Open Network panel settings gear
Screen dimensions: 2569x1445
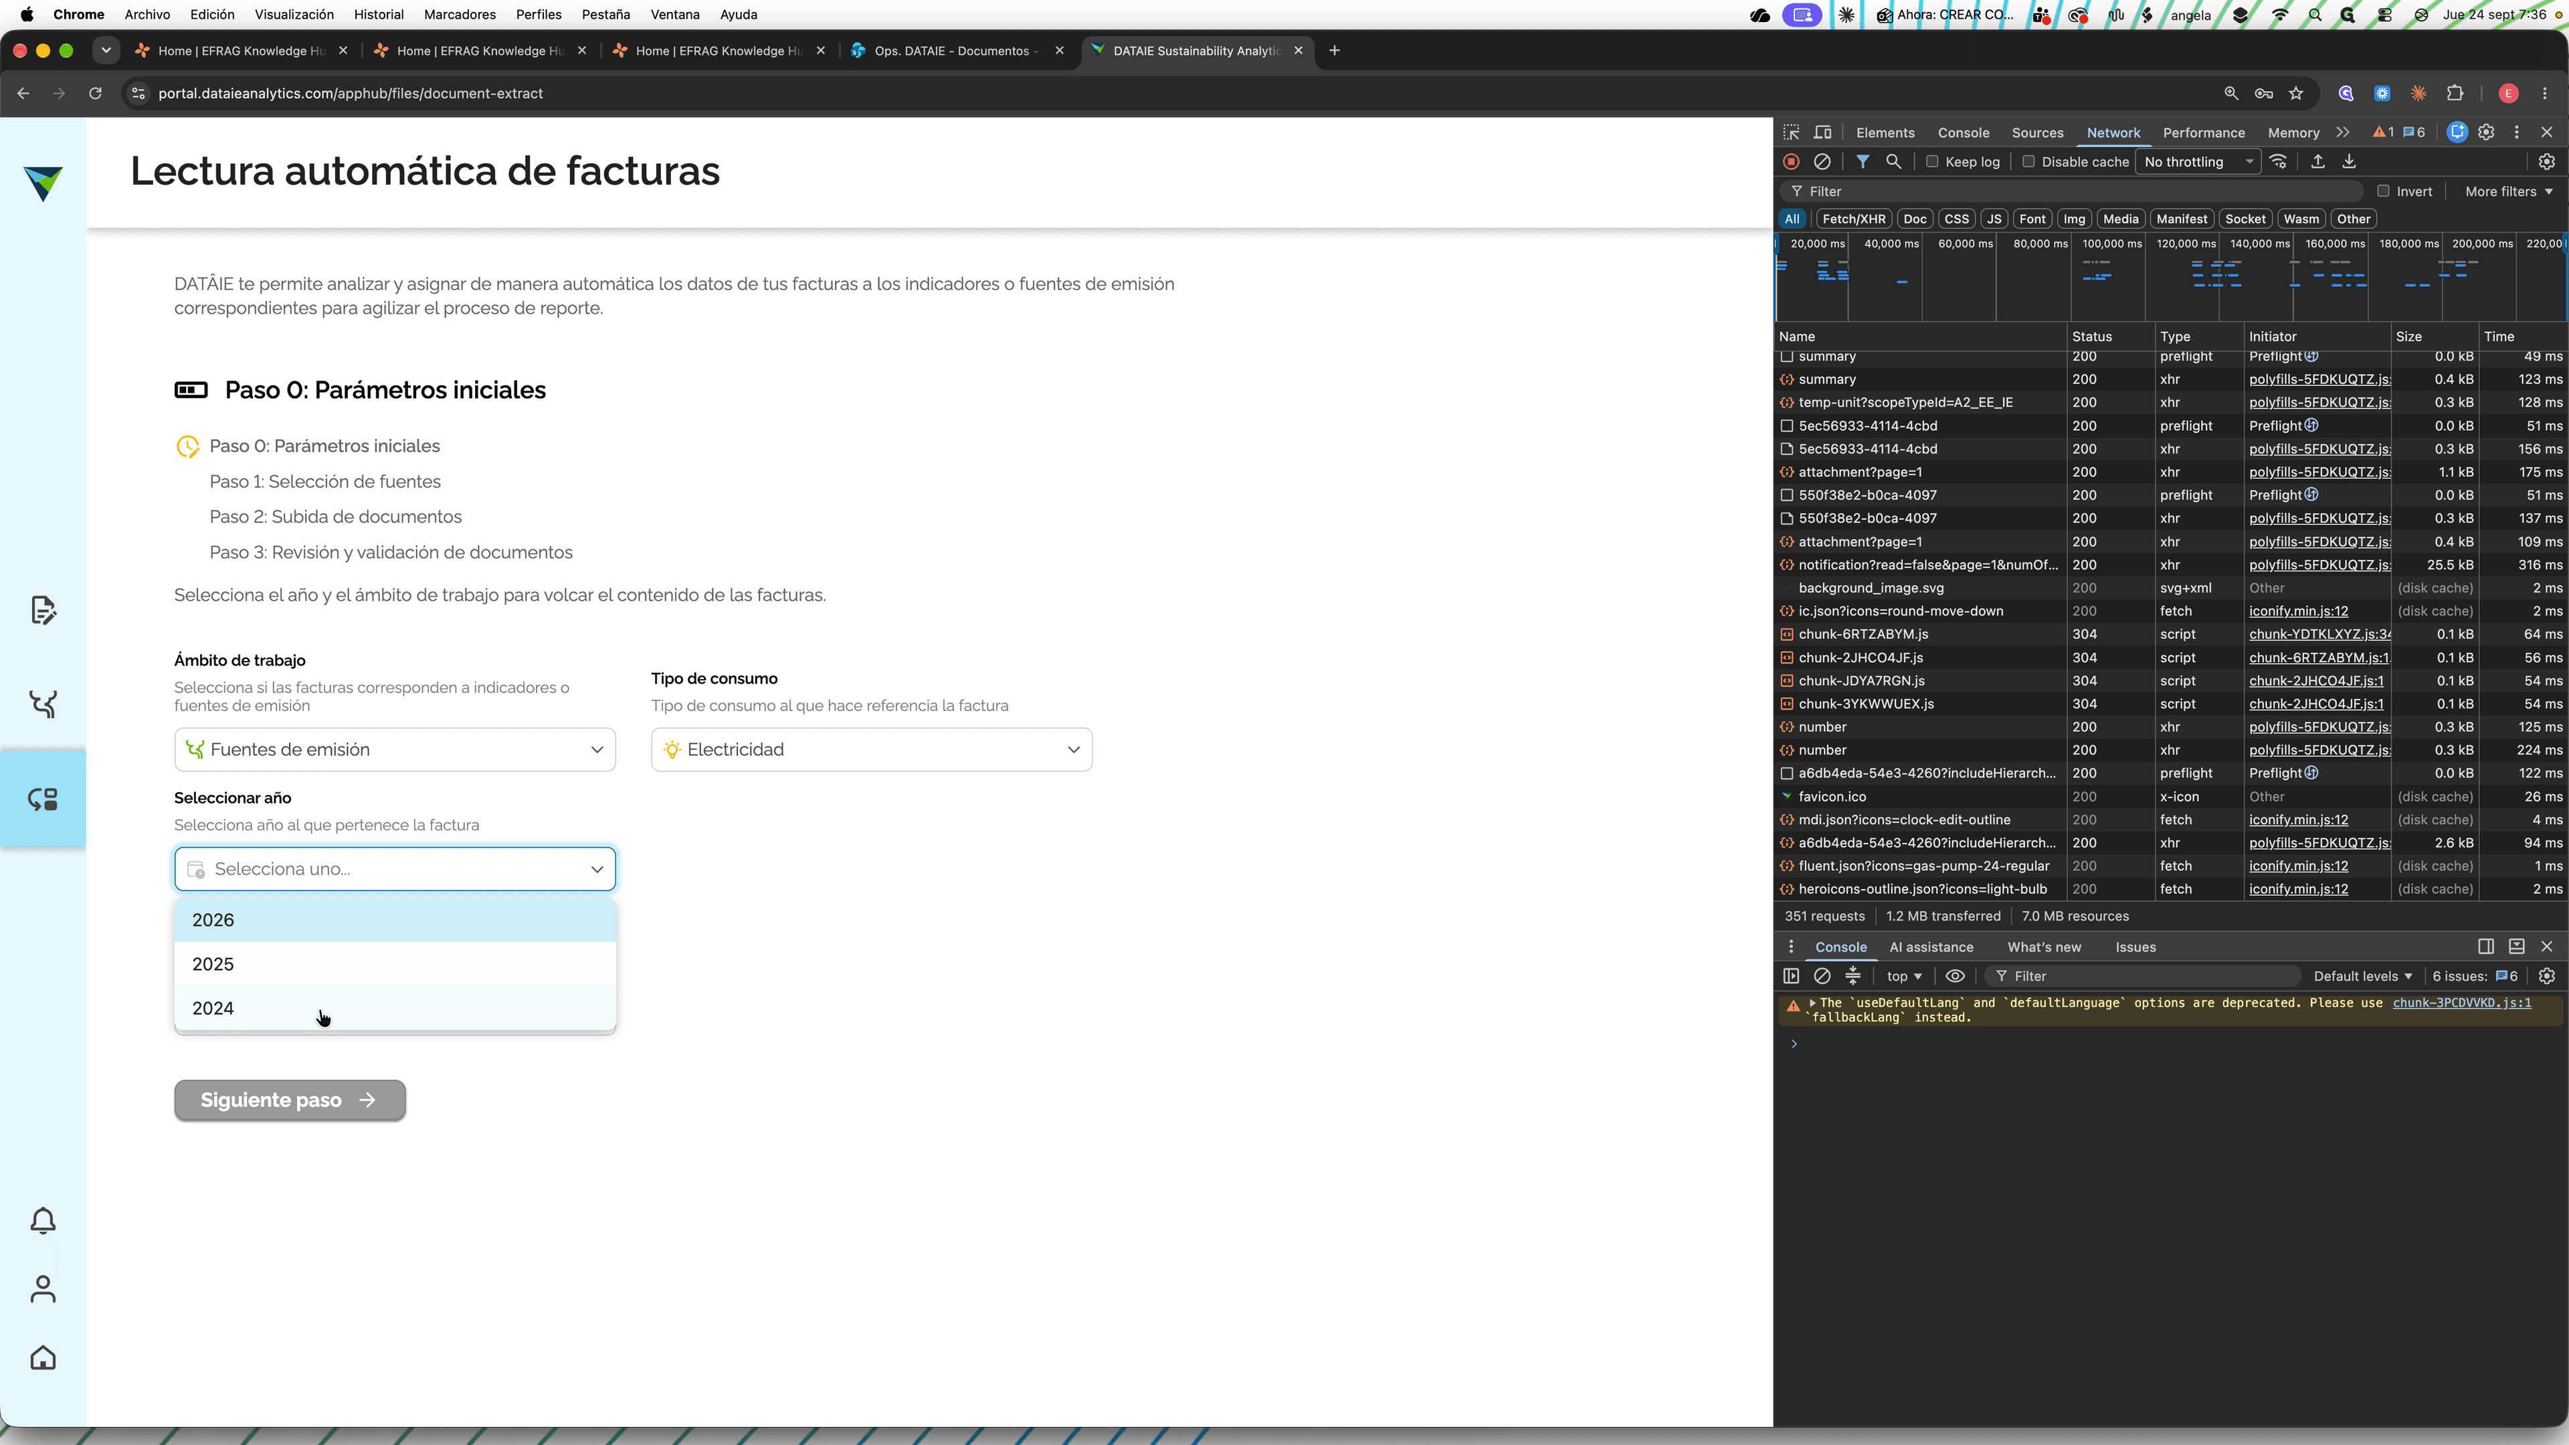tap(2546, 161)
